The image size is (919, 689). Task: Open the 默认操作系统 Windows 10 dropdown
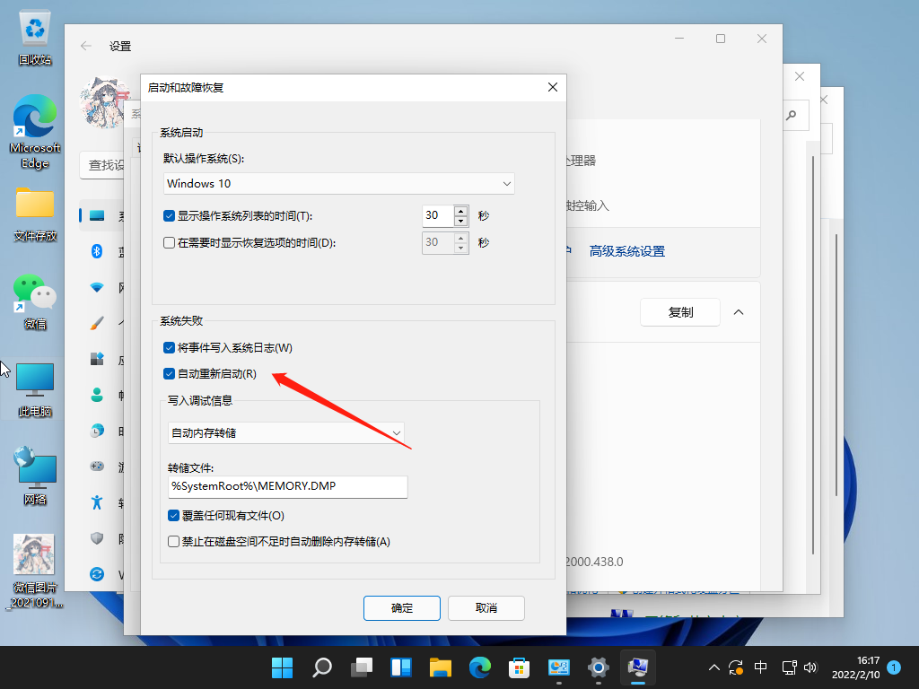pyautogui.click(x=339, y=183)
